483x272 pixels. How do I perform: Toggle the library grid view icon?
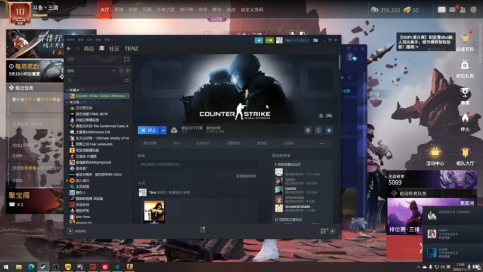coord(127,59)
